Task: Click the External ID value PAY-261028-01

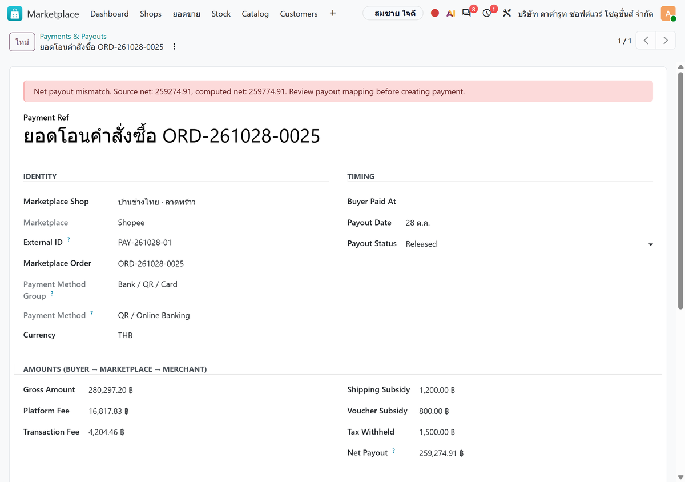Action: pyautogui.click(x=145, y=243)
